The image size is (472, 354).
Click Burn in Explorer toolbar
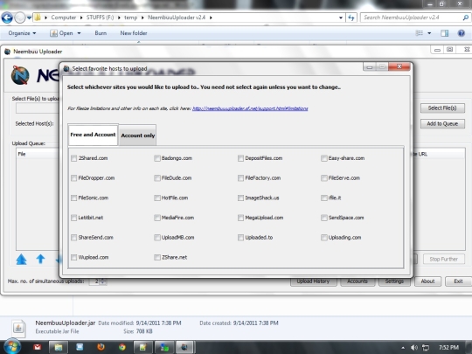101,33
